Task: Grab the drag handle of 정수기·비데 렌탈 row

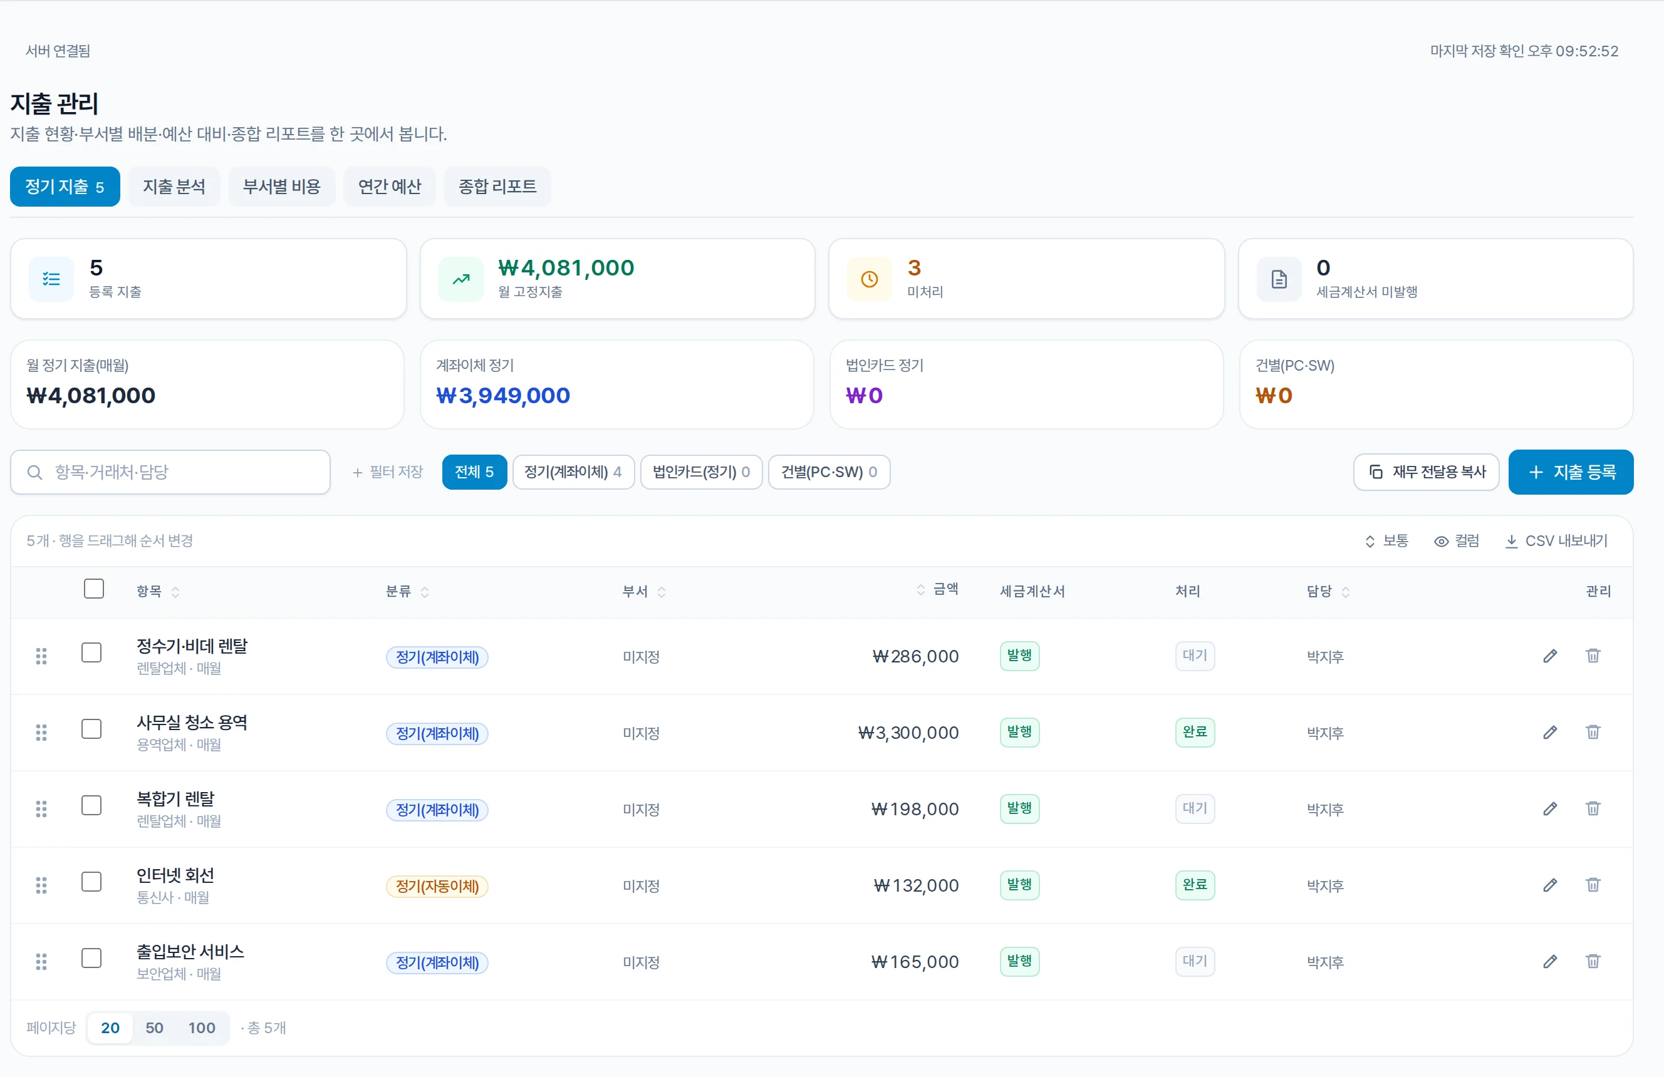Action: tap(41, 656)
